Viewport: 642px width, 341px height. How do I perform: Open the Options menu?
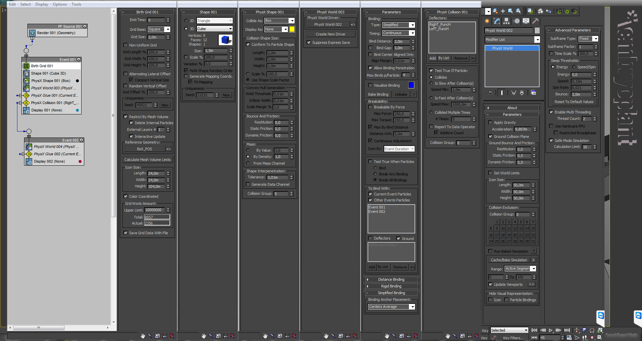pos(60,4)
